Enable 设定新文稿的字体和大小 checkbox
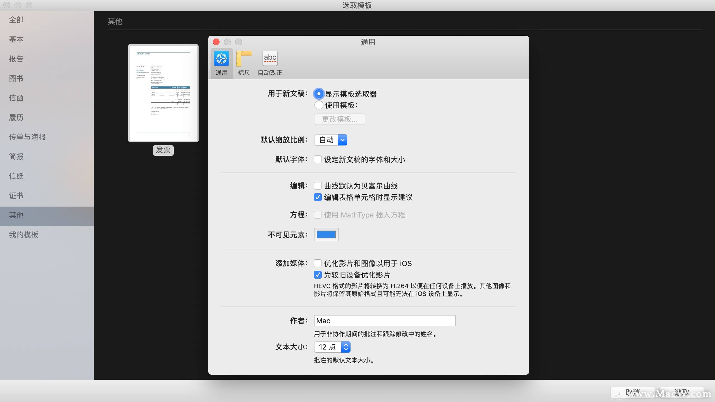 click(x=318, y=159)
